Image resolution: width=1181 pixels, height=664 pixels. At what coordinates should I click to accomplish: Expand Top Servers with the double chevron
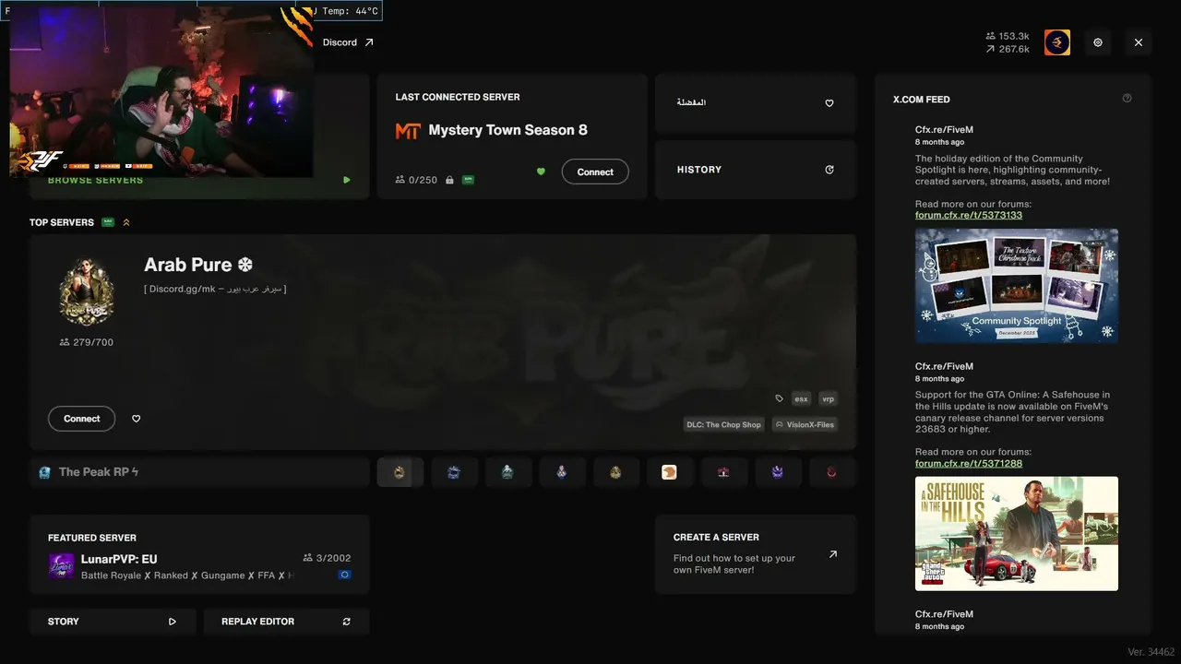126,222
